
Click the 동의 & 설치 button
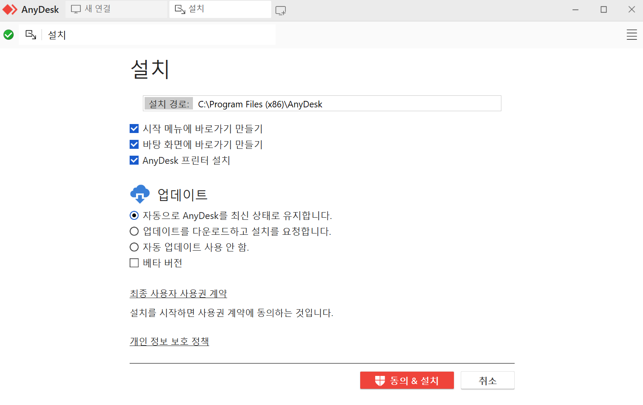coord(407,380)
